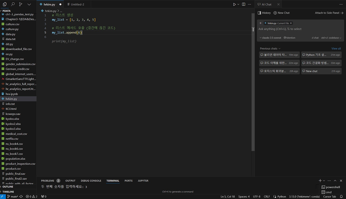The height and width of the screenshot is (199, 346).
Task: Close the bottom terminal panel
Action: 341,181
